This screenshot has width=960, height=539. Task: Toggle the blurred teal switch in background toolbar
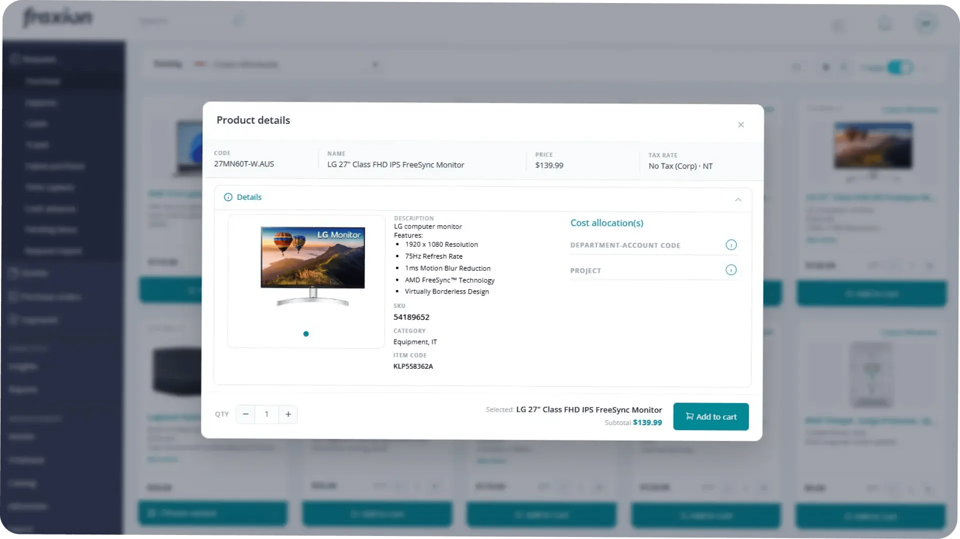[x=900, y=67]
